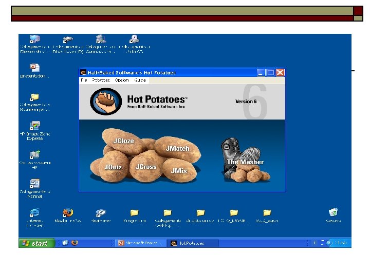Start the JCross potato
The height and width of the screenshot is (277, 370).
[x=146, y=167]
